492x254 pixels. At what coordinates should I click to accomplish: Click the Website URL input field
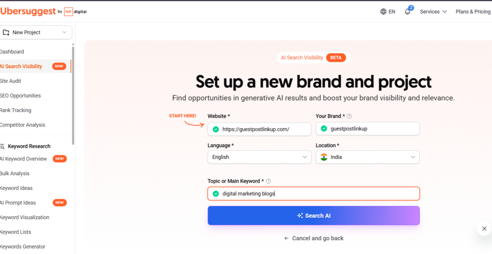pos(264,129)
